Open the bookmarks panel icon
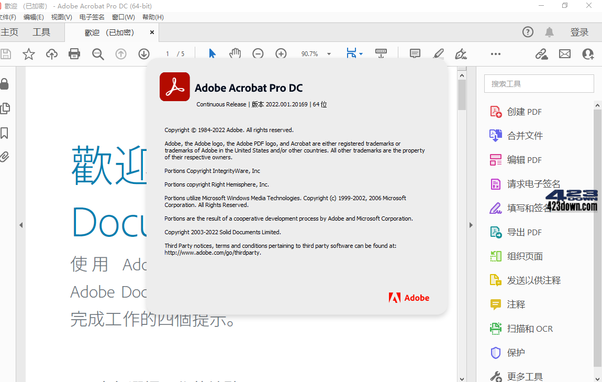This screenshot has width=602, height=382. 4,133
